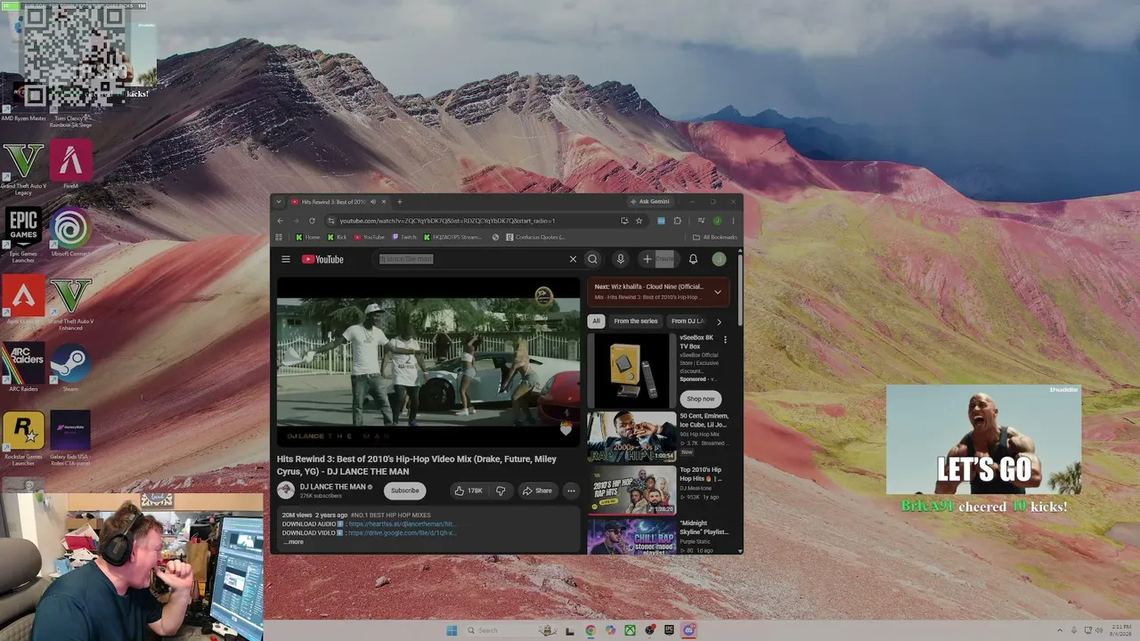Open the YouTube bookmark in bookmarks bar
Screen dimensions: 1140x641
(370, 238)
